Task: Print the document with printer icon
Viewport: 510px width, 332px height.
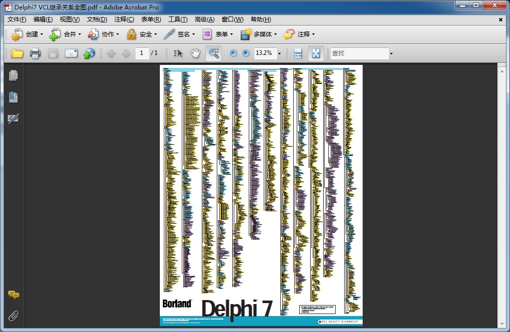Action: 35,53
